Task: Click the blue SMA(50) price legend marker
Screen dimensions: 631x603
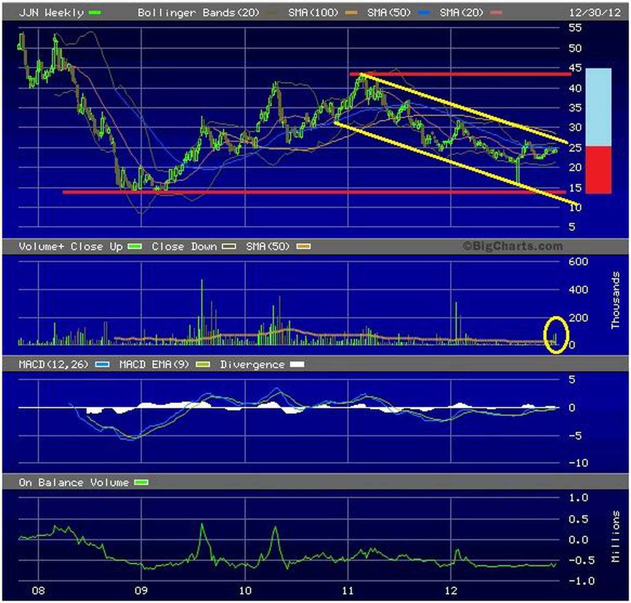Action: [423, 13]
